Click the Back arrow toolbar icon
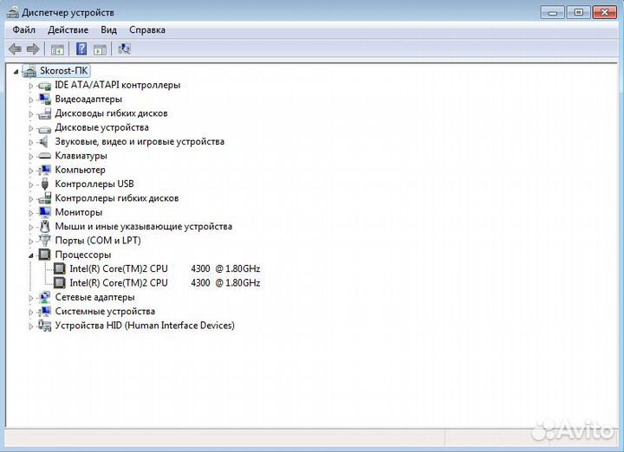Viewport: 624px width, 452px height. (x=15, y=49)
